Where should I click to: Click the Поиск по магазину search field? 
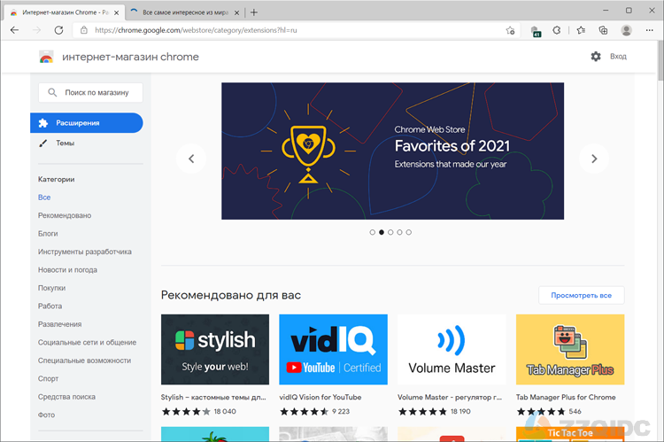(90, 92)
